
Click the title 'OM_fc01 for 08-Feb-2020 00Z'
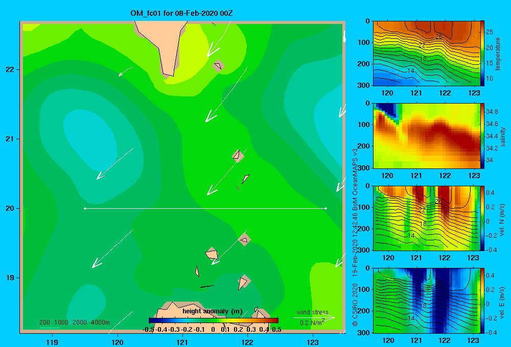(x=181, y=13)
